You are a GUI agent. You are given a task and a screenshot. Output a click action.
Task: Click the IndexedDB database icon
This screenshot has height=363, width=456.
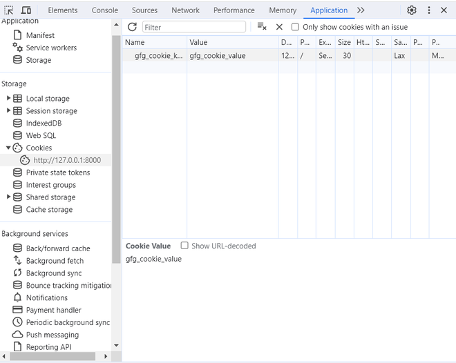click(x=17, y=123)
